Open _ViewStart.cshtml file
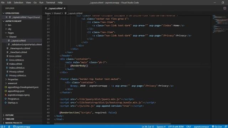Image resolution: width=228 pixels, height=128 pixels. 18,52
